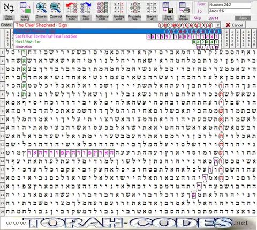Print the screen using printer icon

click(184, 11)
